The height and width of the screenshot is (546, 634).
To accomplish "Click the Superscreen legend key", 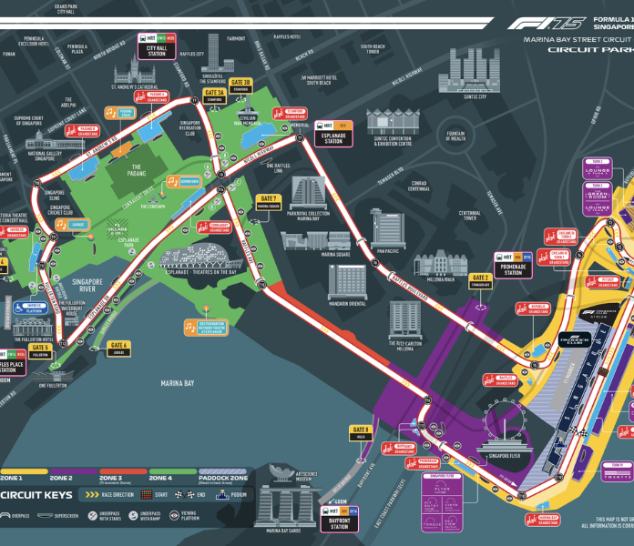I will 57,516.
